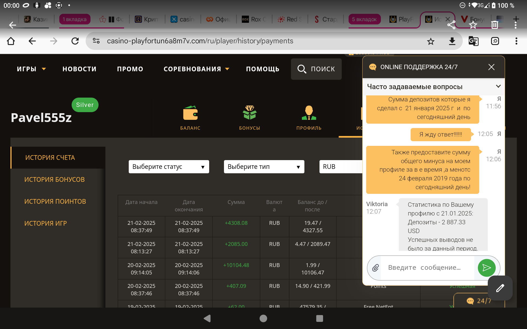Open the Выберите статус dropdown
Screen dimensions: 527x329
coord(169,167)
